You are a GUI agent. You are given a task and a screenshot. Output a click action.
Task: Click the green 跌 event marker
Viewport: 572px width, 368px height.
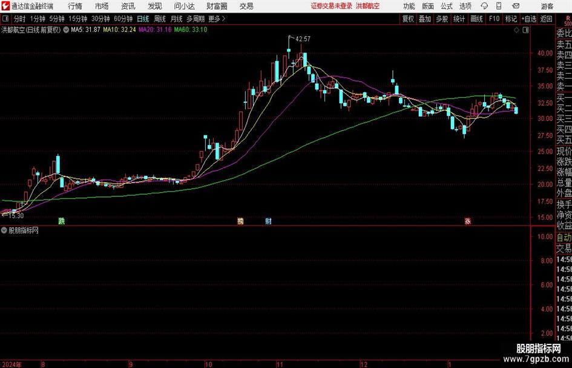click(x=62, y=221)
